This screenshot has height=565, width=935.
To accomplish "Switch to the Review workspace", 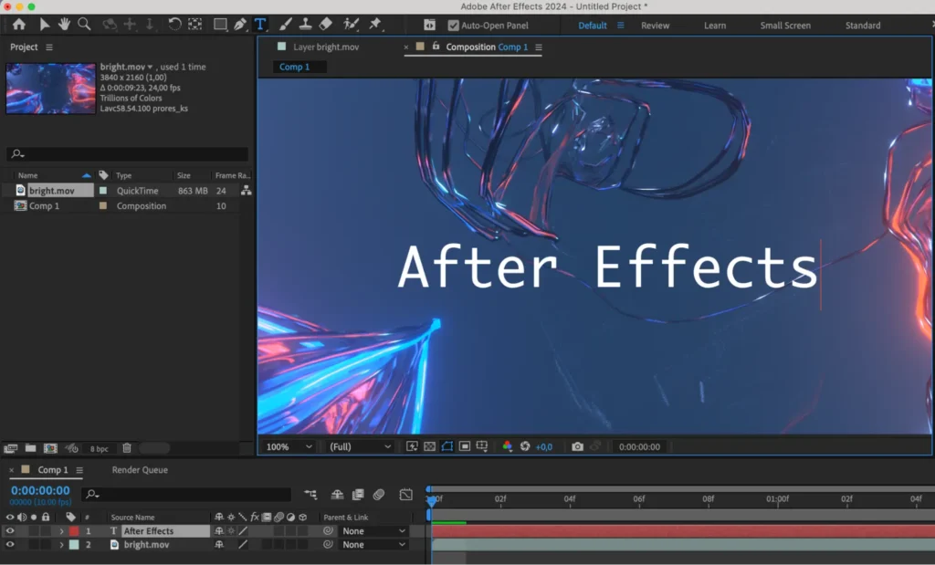I will [x=655, y=26].
